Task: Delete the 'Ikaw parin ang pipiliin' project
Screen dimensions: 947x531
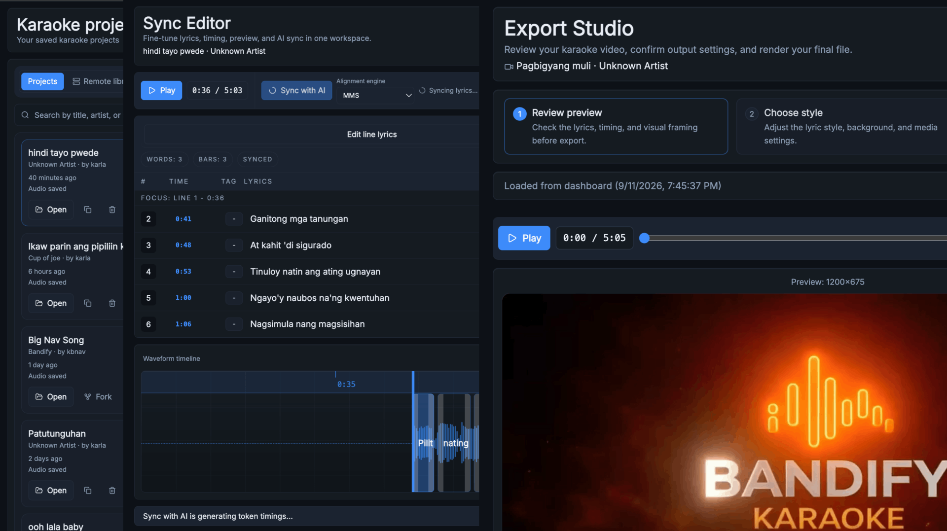Action: point(112,303)
